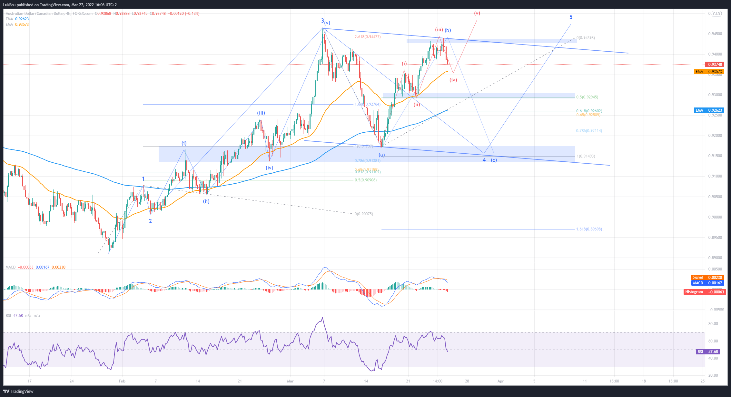This screenshot has height=397, width=731.
Task: Select Fibonacci label 0.618(0.91102)
Action: (x=368, y=172)
